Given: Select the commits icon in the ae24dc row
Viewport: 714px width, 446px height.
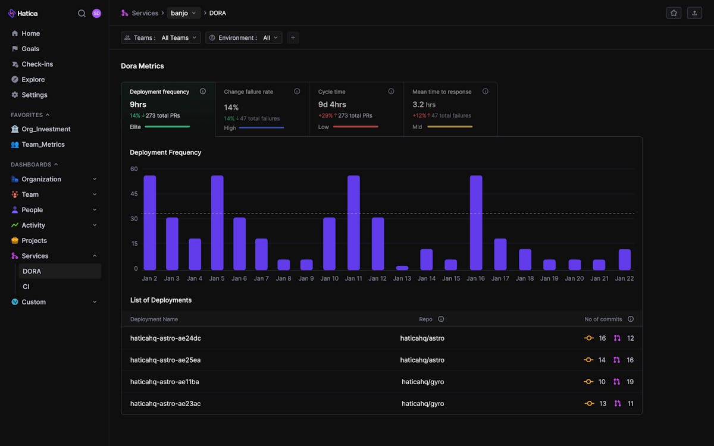Looking at the screenshot, I should pyautogui.click(x=588, y=338).
